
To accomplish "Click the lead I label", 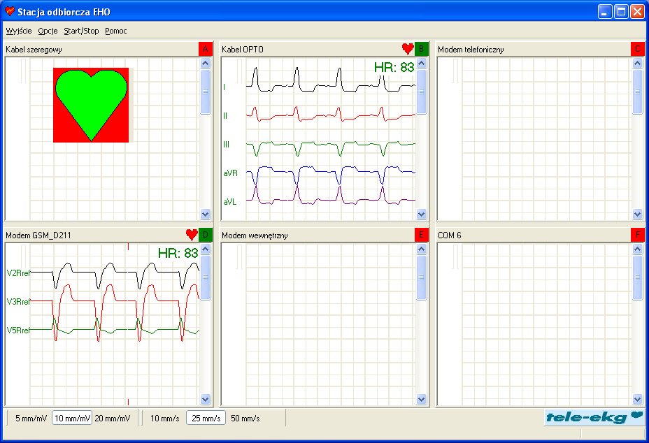I will click(224, 87).
